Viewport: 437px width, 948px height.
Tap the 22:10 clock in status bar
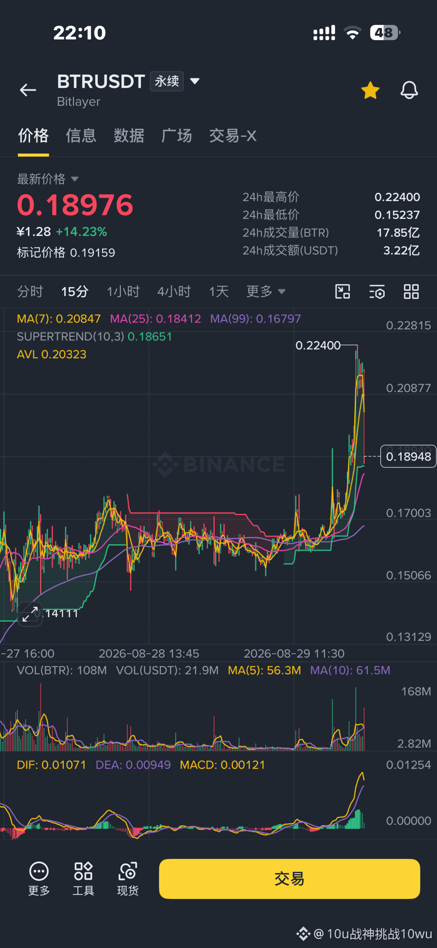pyautogui.click(x=80, y=33)
